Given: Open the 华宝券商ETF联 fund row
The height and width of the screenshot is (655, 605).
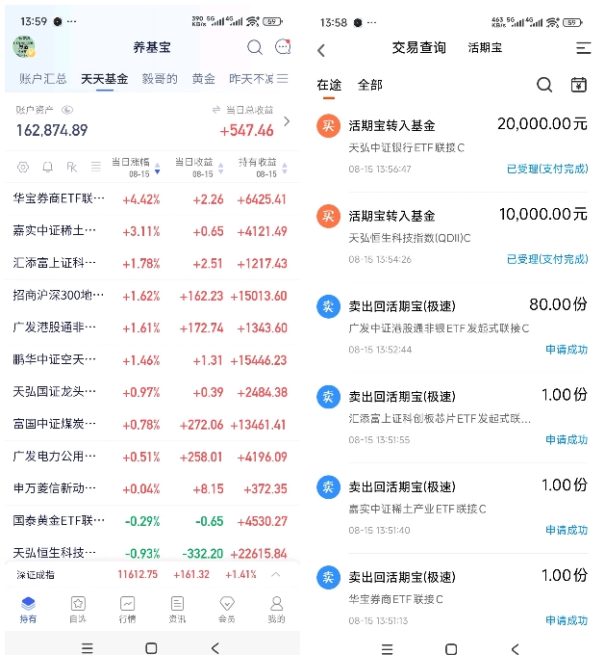Looking at the screenshot, I should [152, 198].
